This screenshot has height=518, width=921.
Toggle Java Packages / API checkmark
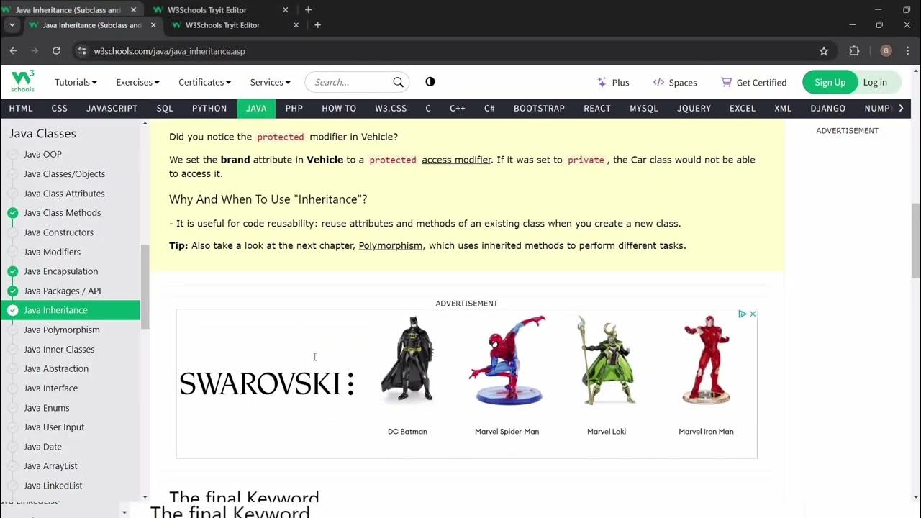12,291
